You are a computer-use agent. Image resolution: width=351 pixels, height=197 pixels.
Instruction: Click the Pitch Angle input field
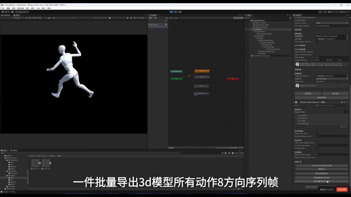pyautogui.click(x=332, y=58)
